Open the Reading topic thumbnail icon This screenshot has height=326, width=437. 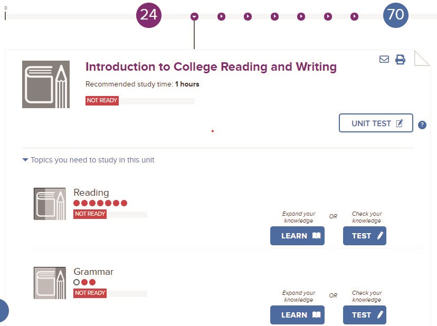coord(50,204)
